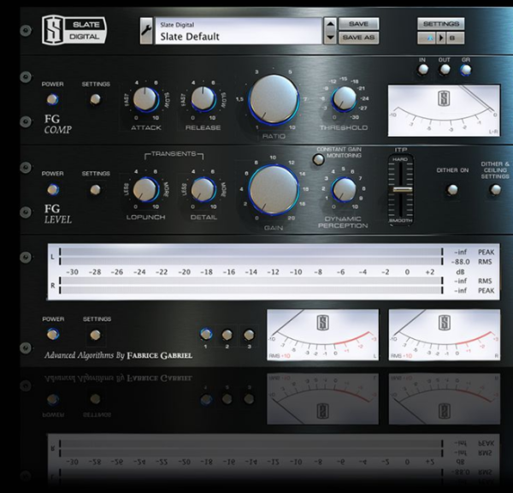Click the preset up/down stepper arrows
Image resolution: width=513 pixels, height=493 pixels.
[x=330, y=31]
